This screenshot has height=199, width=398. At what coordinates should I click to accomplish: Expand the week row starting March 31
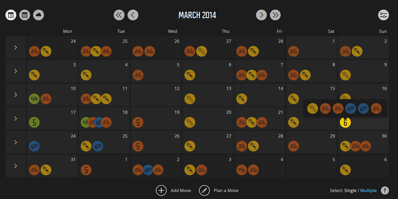[x=16, y=166]
